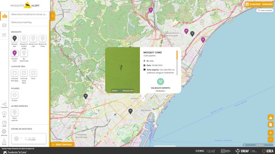The width and height of the screenshot is (275, 154).
Task: Toggle Mosquit comú filter
Action: coord(14,53)
